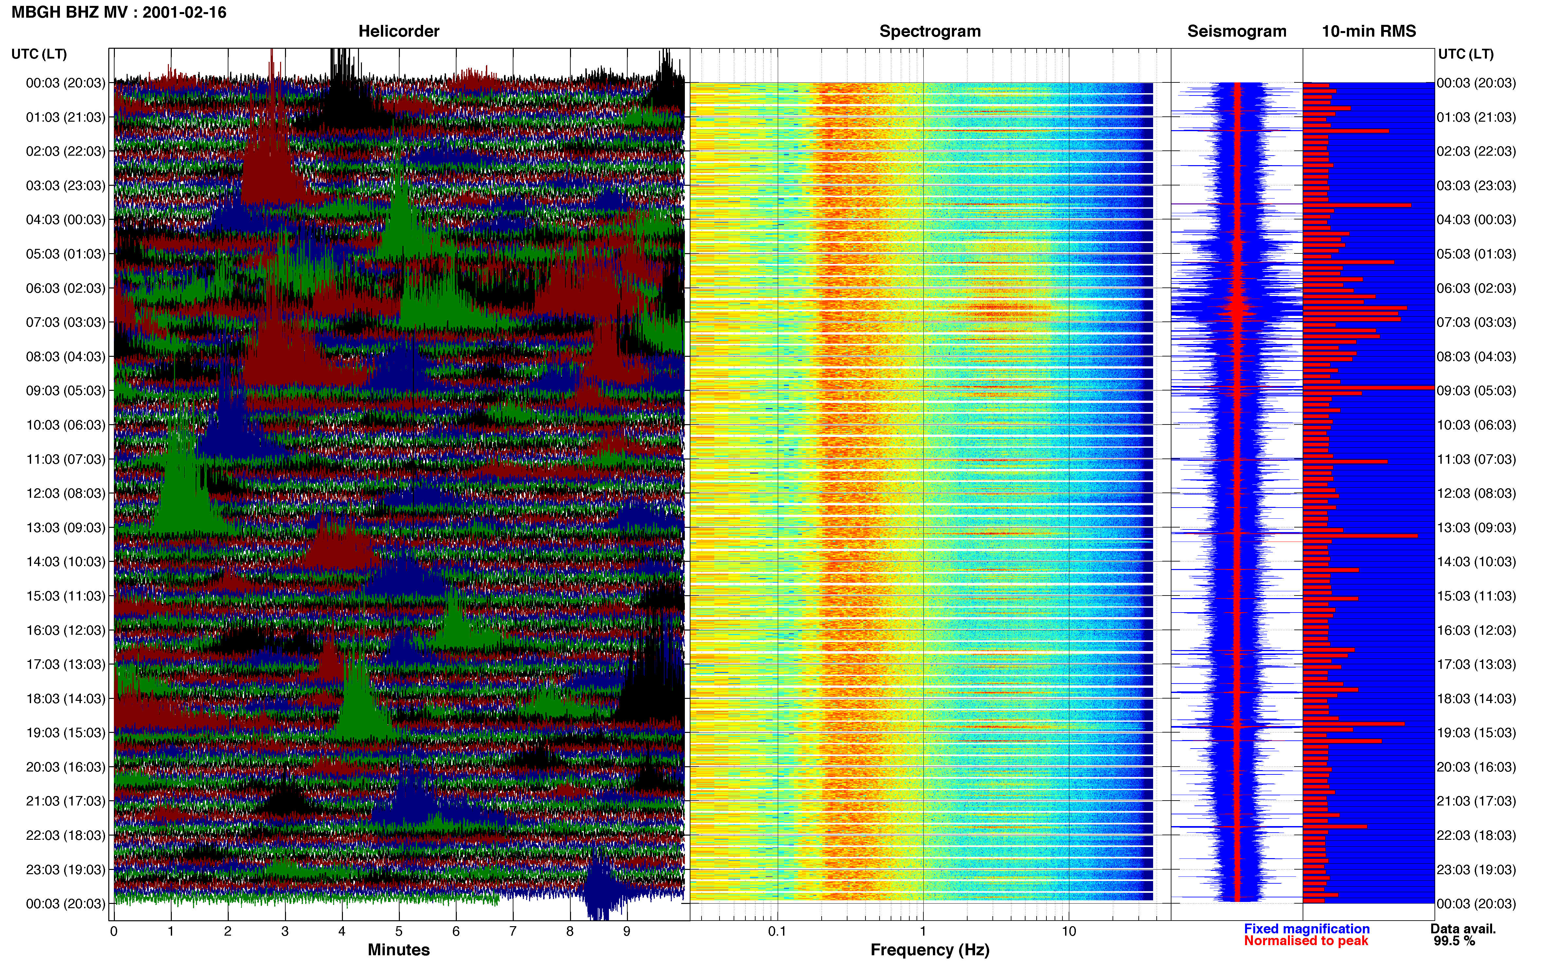
Task: Click the 10 Hz frequency tick label
Action: pos(1068,931)
